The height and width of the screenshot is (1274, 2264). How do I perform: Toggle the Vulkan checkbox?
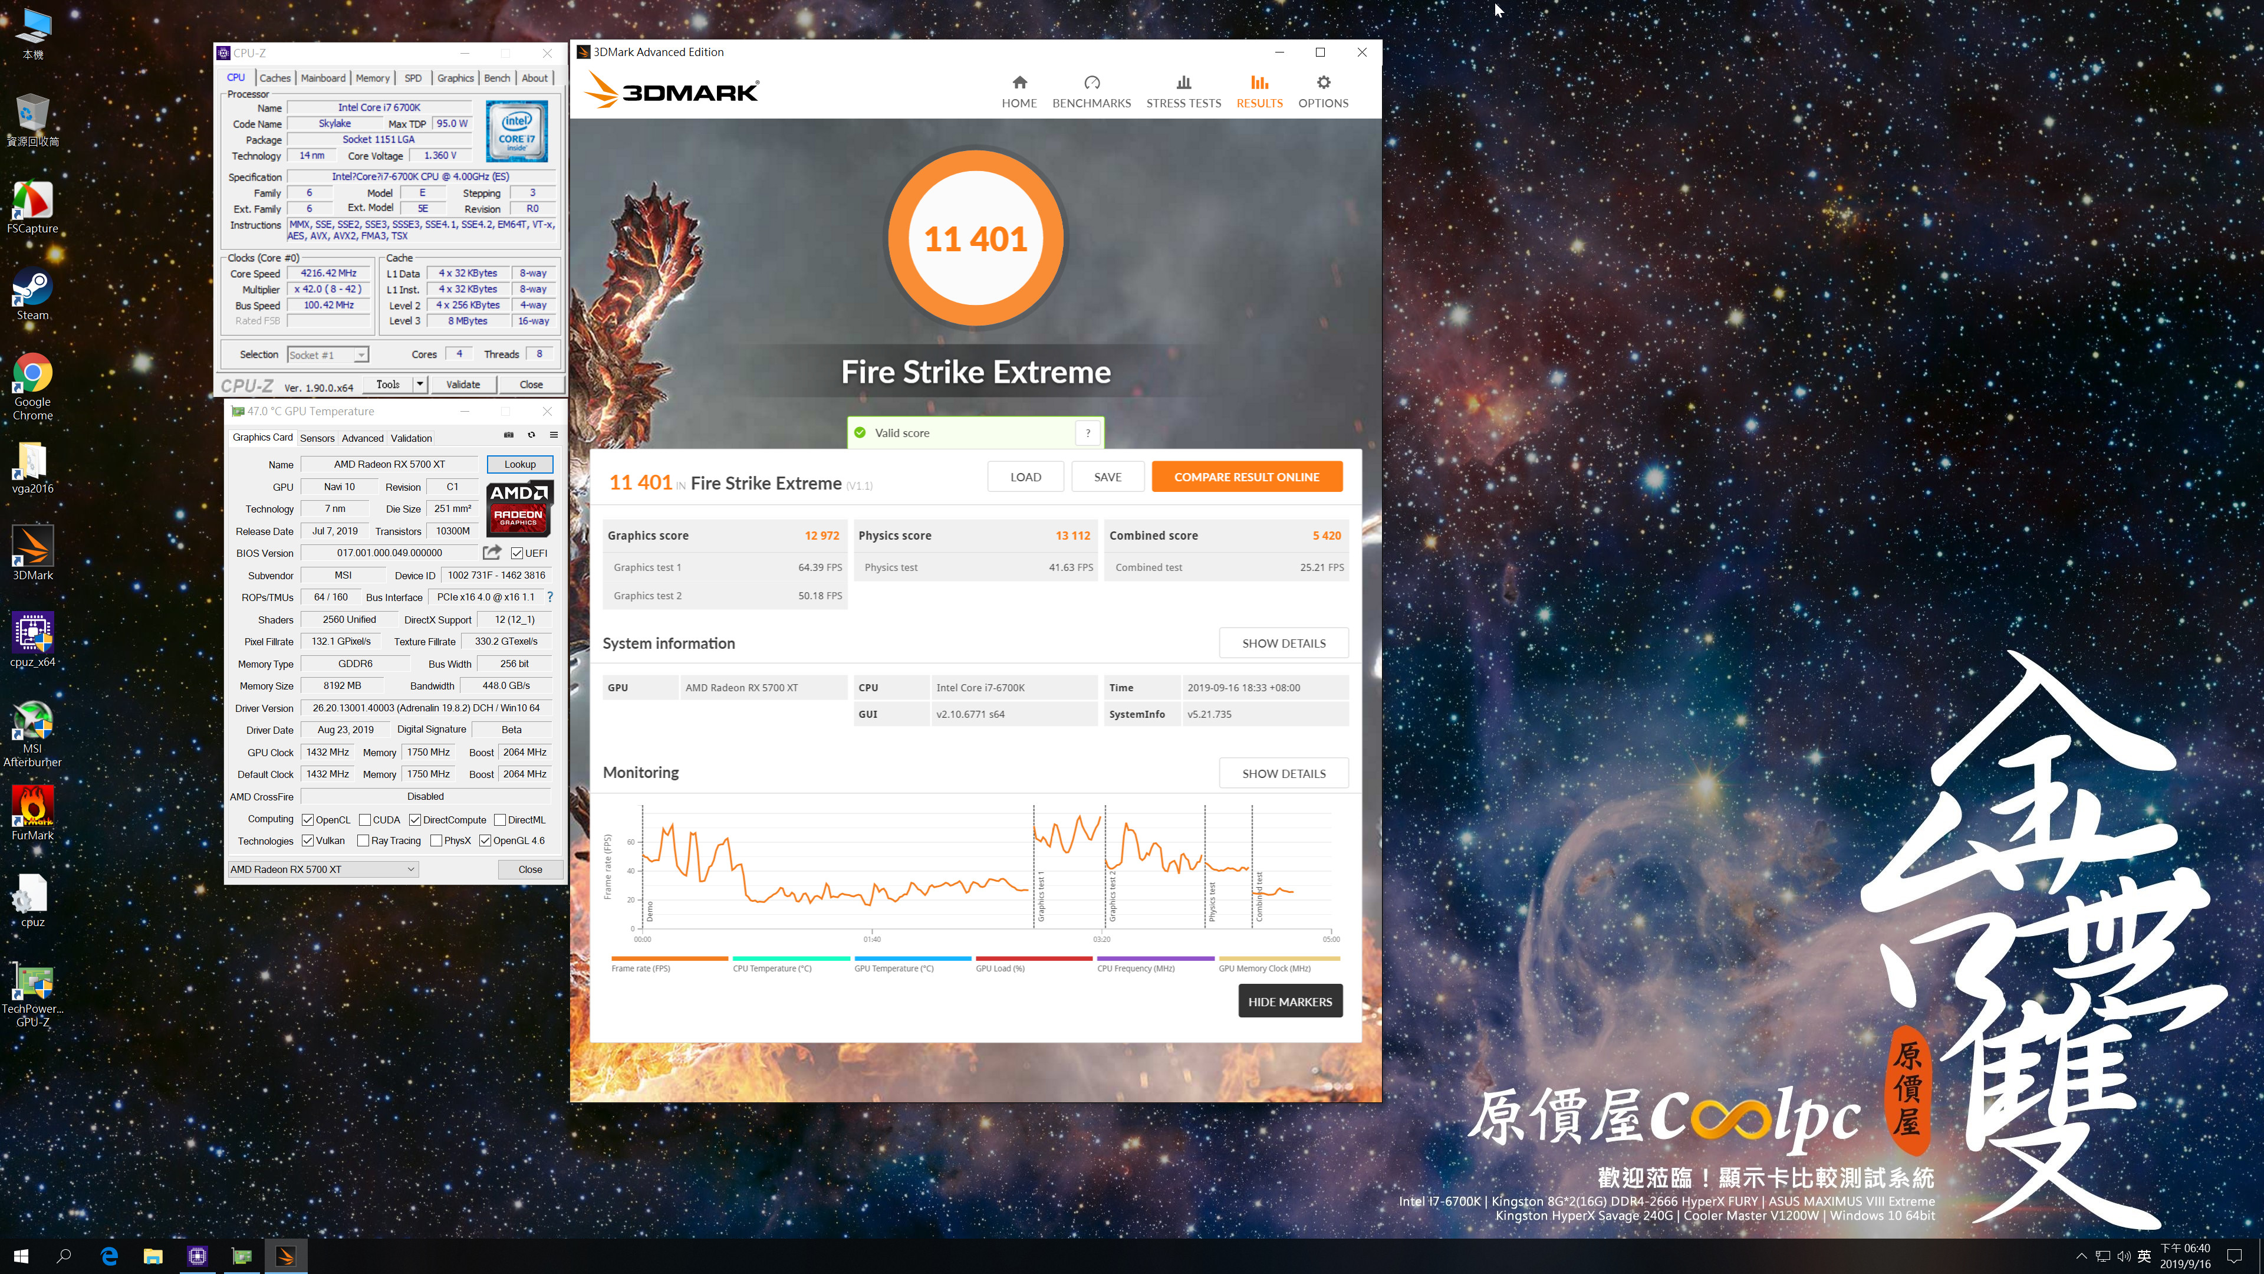point(308,840)
